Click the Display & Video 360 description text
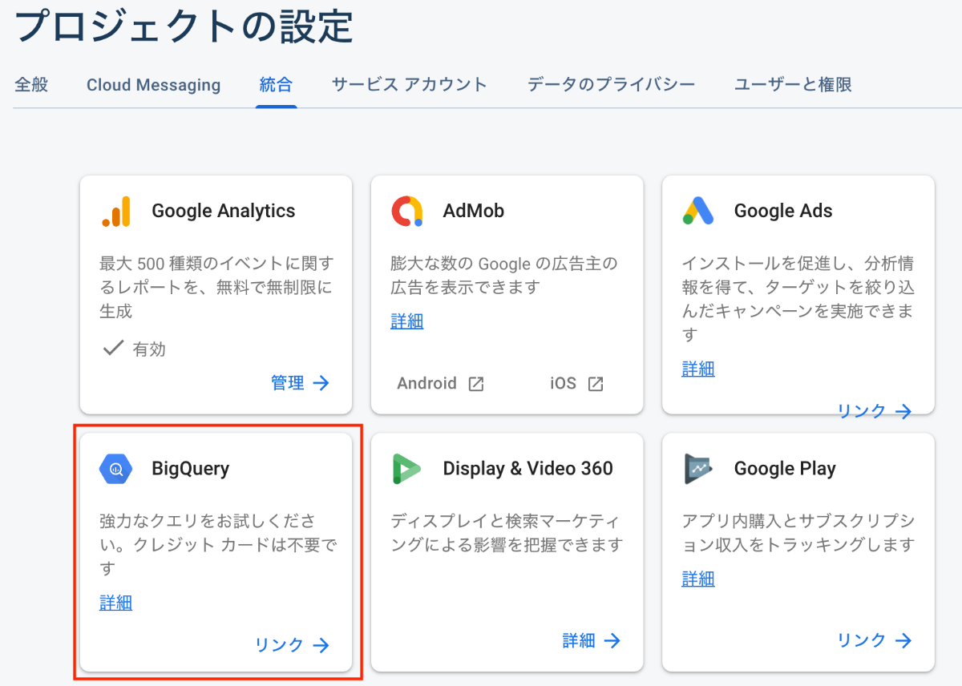This screenshot has width=962, height=686. point(507,533)
